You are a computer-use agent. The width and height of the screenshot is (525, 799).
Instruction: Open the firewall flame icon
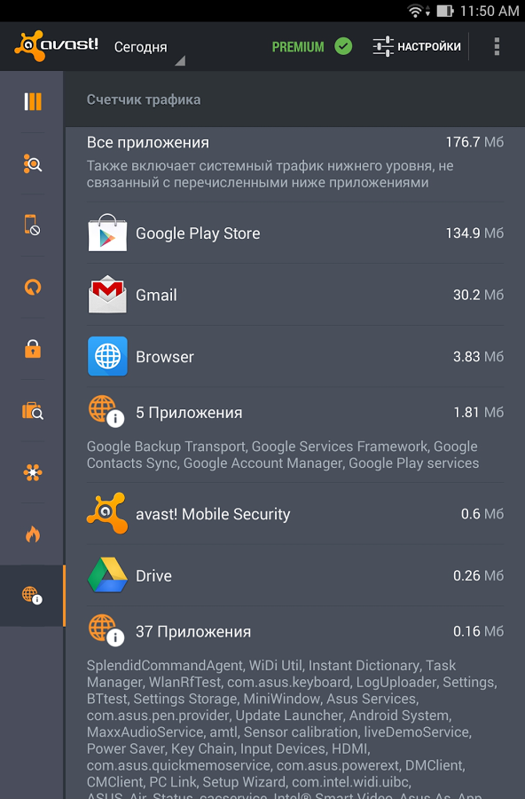pyautogui.click(x=32, y=534)
